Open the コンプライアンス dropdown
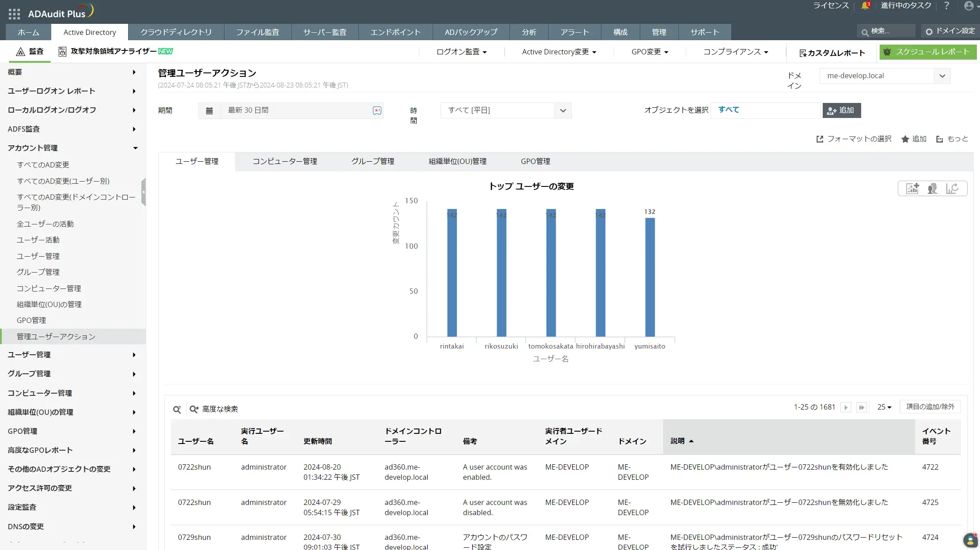 [x=736, y=52]
